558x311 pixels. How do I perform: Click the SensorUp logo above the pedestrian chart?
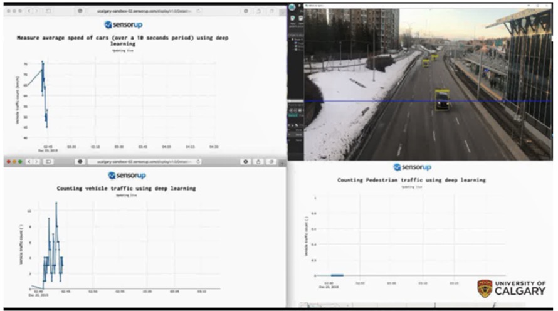pyautogui.click(x=412, y=167)
